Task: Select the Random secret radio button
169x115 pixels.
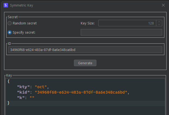Action: point(10,23)
